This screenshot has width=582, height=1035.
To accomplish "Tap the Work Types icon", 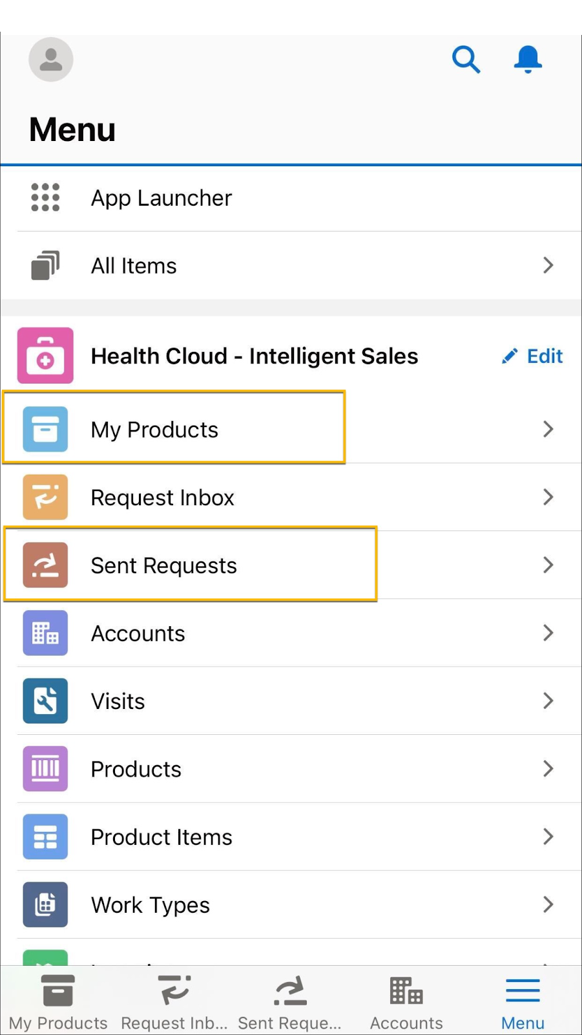I will pyautogui.click(x=45, y=904).
